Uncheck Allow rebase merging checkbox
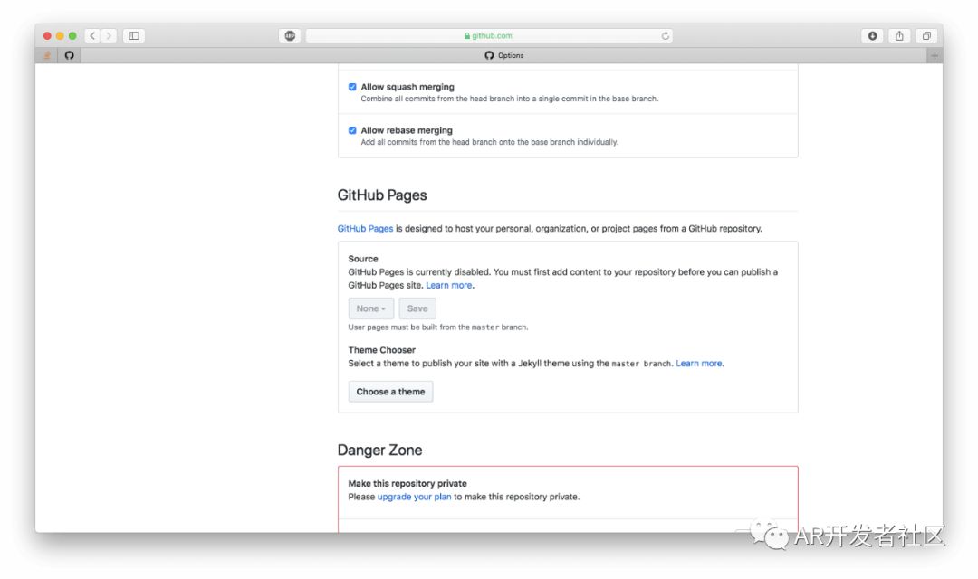 pos(352,130)
